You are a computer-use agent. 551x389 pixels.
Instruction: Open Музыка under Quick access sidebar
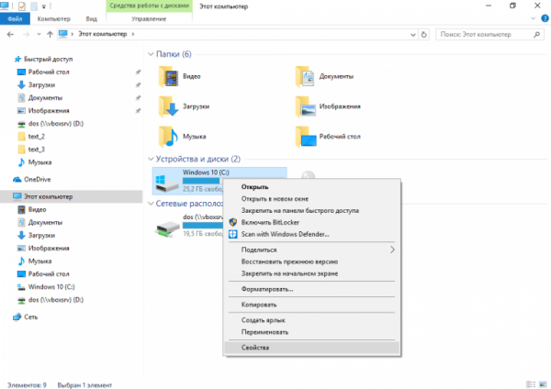coord(39,162)
